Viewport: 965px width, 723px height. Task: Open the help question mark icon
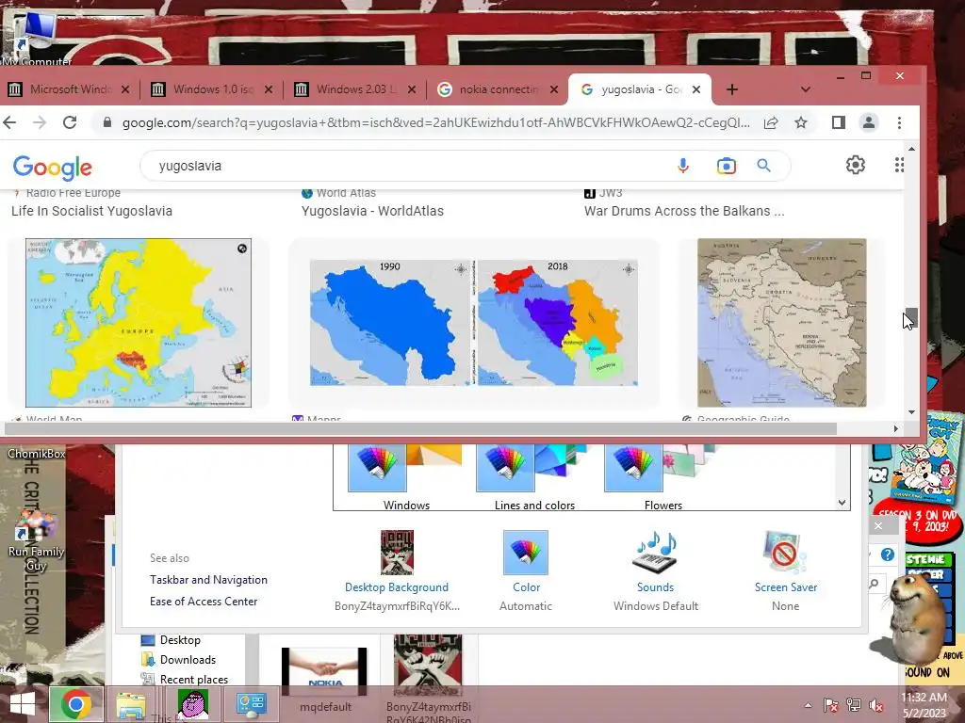888,554
